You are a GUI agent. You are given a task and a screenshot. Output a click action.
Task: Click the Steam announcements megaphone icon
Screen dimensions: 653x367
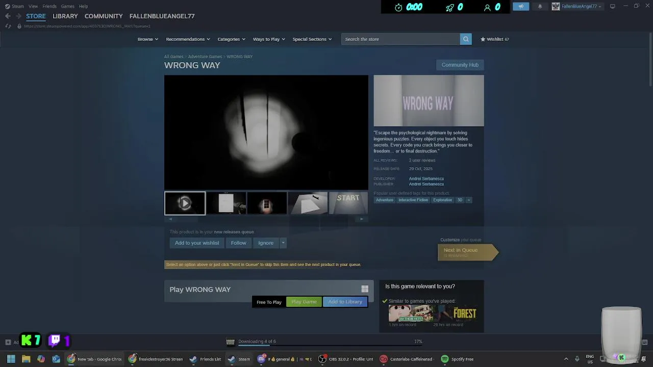tap(521, 7)
